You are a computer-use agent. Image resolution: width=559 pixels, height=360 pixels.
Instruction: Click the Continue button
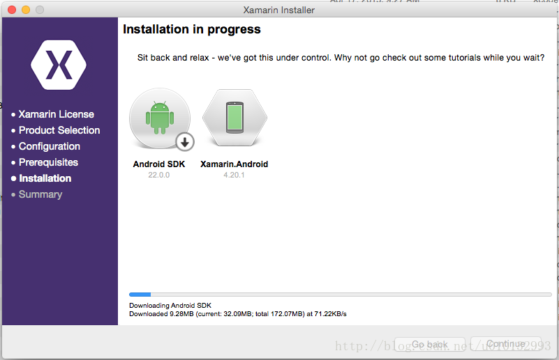click(506, 344)
